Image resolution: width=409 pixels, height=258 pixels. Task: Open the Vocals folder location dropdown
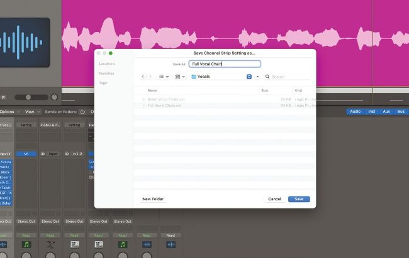pyautogui.click(x=249, y=77)
